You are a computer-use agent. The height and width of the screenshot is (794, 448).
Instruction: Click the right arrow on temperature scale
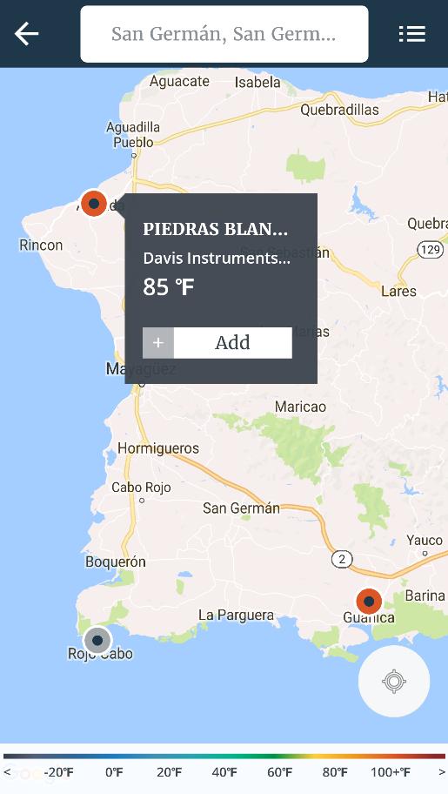click(x=441, y=772)
